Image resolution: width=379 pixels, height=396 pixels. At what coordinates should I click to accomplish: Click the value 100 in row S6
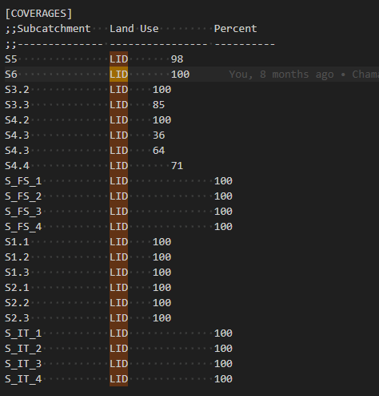point(181,75)
